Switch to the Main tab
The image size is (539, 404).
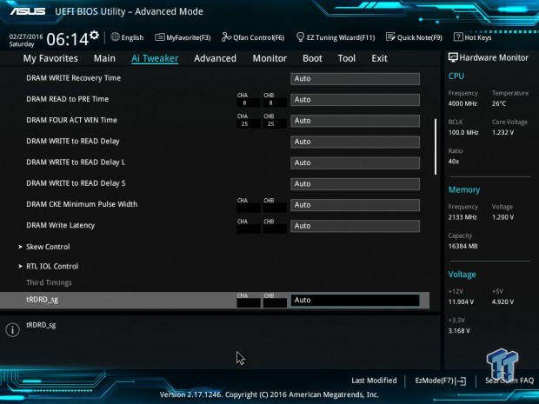click(104, 58)
